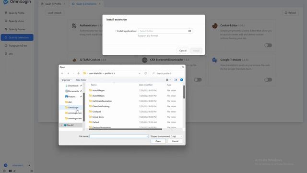307x173 pixels.
Task: Go up one folder level
Action: (x=79, y=73)
